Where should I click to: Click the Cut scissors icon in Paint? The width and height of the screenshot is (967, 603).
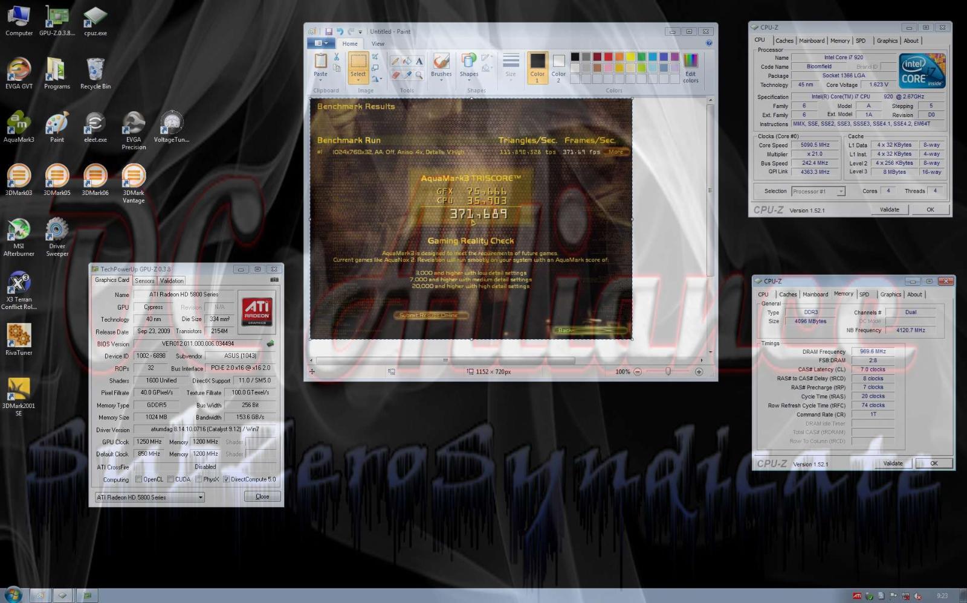pyautogui.click(x=337, y=57)
